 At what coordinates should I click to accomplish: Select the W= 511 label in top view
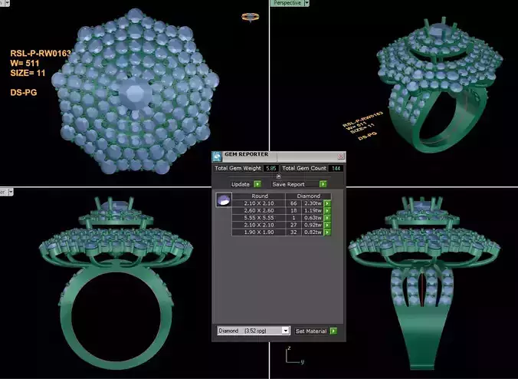(x=25, y=63)
